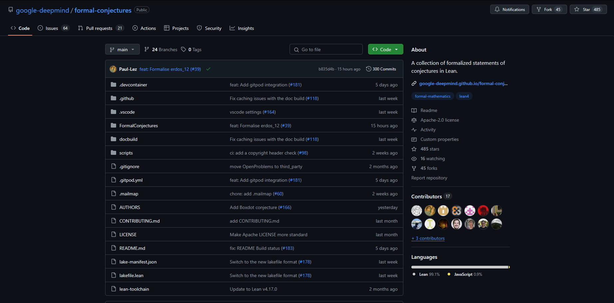Viewport: 614px width, 303px height.
Task: Click the first contributor avatar
Action: pyautogui.click(x=417, y=211)
